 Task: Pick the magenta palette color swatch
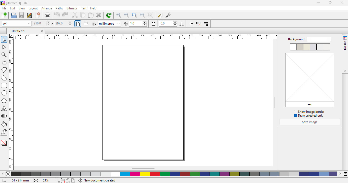[x=135, y=174]
